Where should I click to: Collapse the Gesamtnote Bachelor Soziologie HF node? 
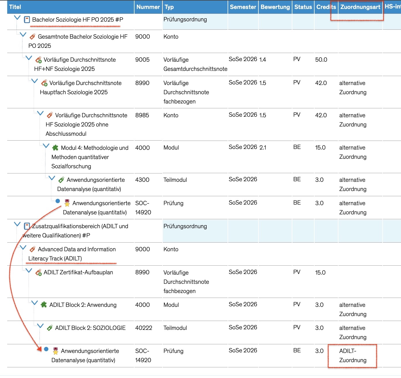pos(23,35)
